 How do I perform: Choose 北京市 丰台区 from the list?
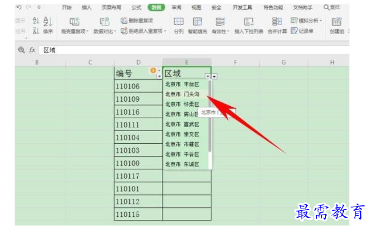tap(182, 84)
